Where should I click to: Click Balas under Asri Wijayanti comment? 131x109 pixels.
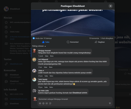(51, 67)
